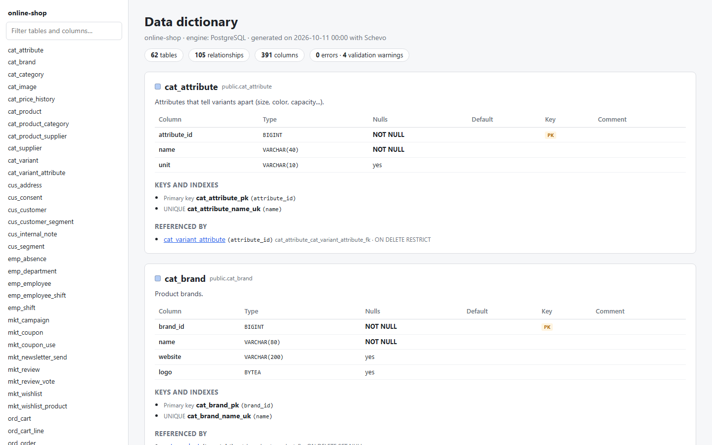Open emp_absence from the sidebar
Viewport: 712px width, 445px height.
(27, 259)
